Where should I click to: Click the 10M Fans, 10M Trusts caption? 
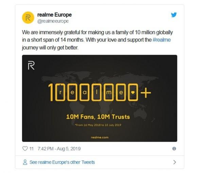[x=98, y=117]
